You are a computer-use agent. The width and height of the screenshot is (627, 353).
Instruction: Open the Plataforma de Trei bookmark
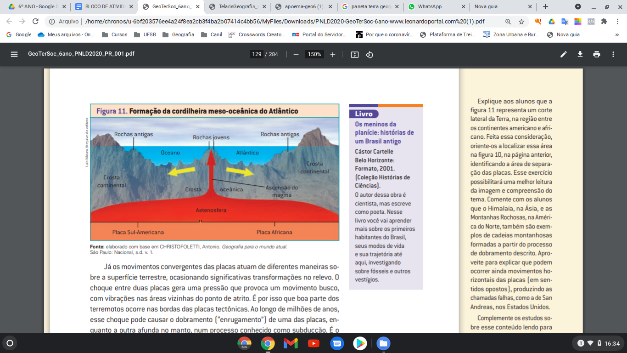click(x=448, y=34)
